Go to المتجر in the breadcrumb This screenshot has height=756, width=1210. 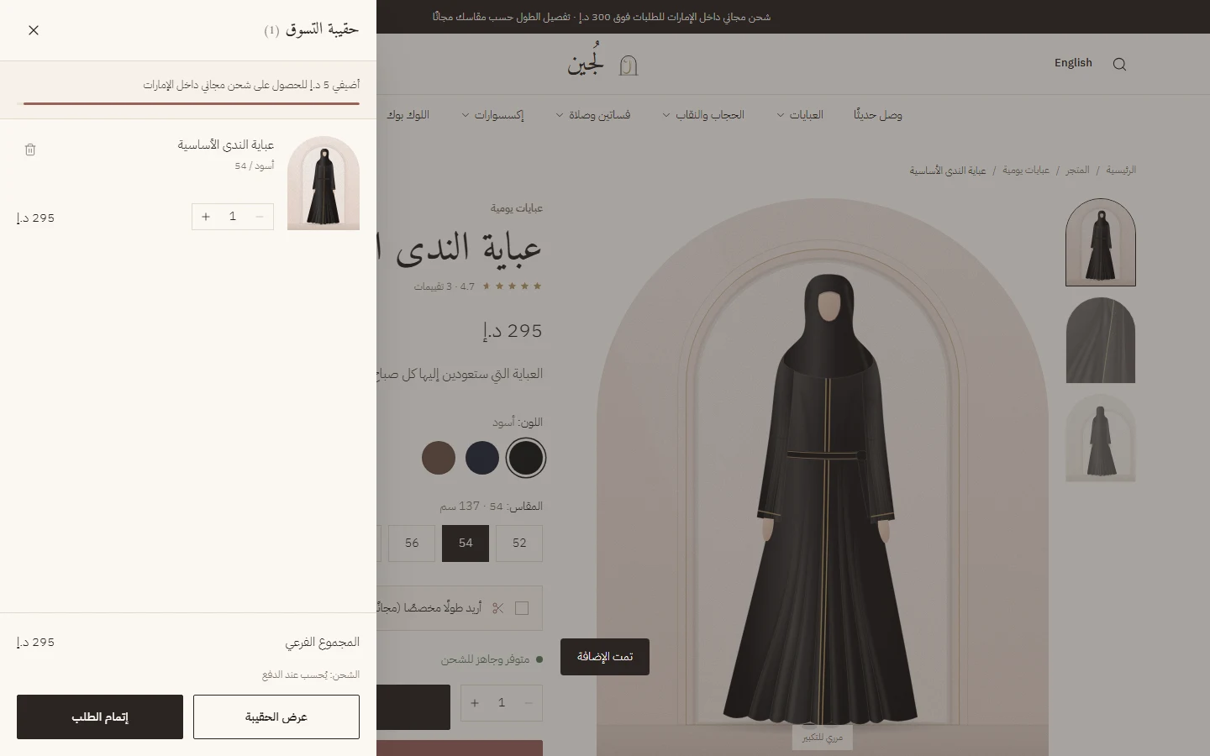pos(1077,171)
